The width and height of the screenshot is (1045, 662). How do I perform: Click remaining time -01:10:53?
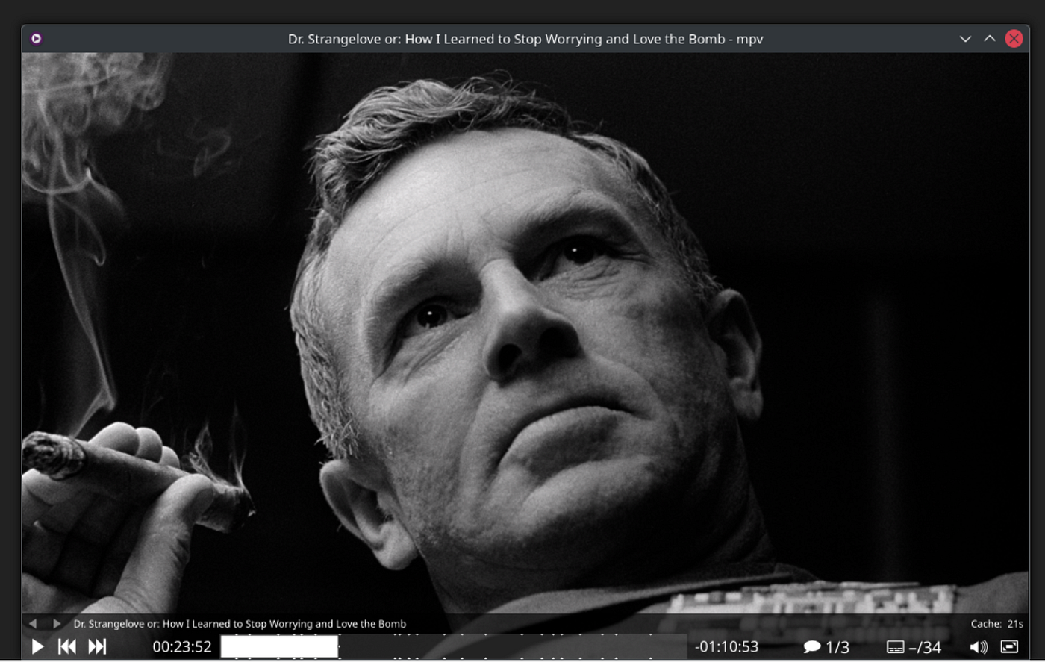726,646
